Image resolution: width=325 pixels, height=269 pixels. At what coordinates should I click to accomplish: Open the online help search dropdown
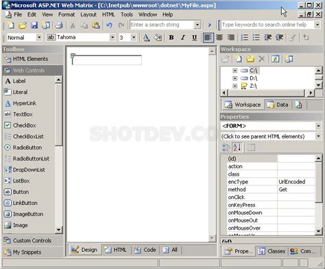click(317, 25)
